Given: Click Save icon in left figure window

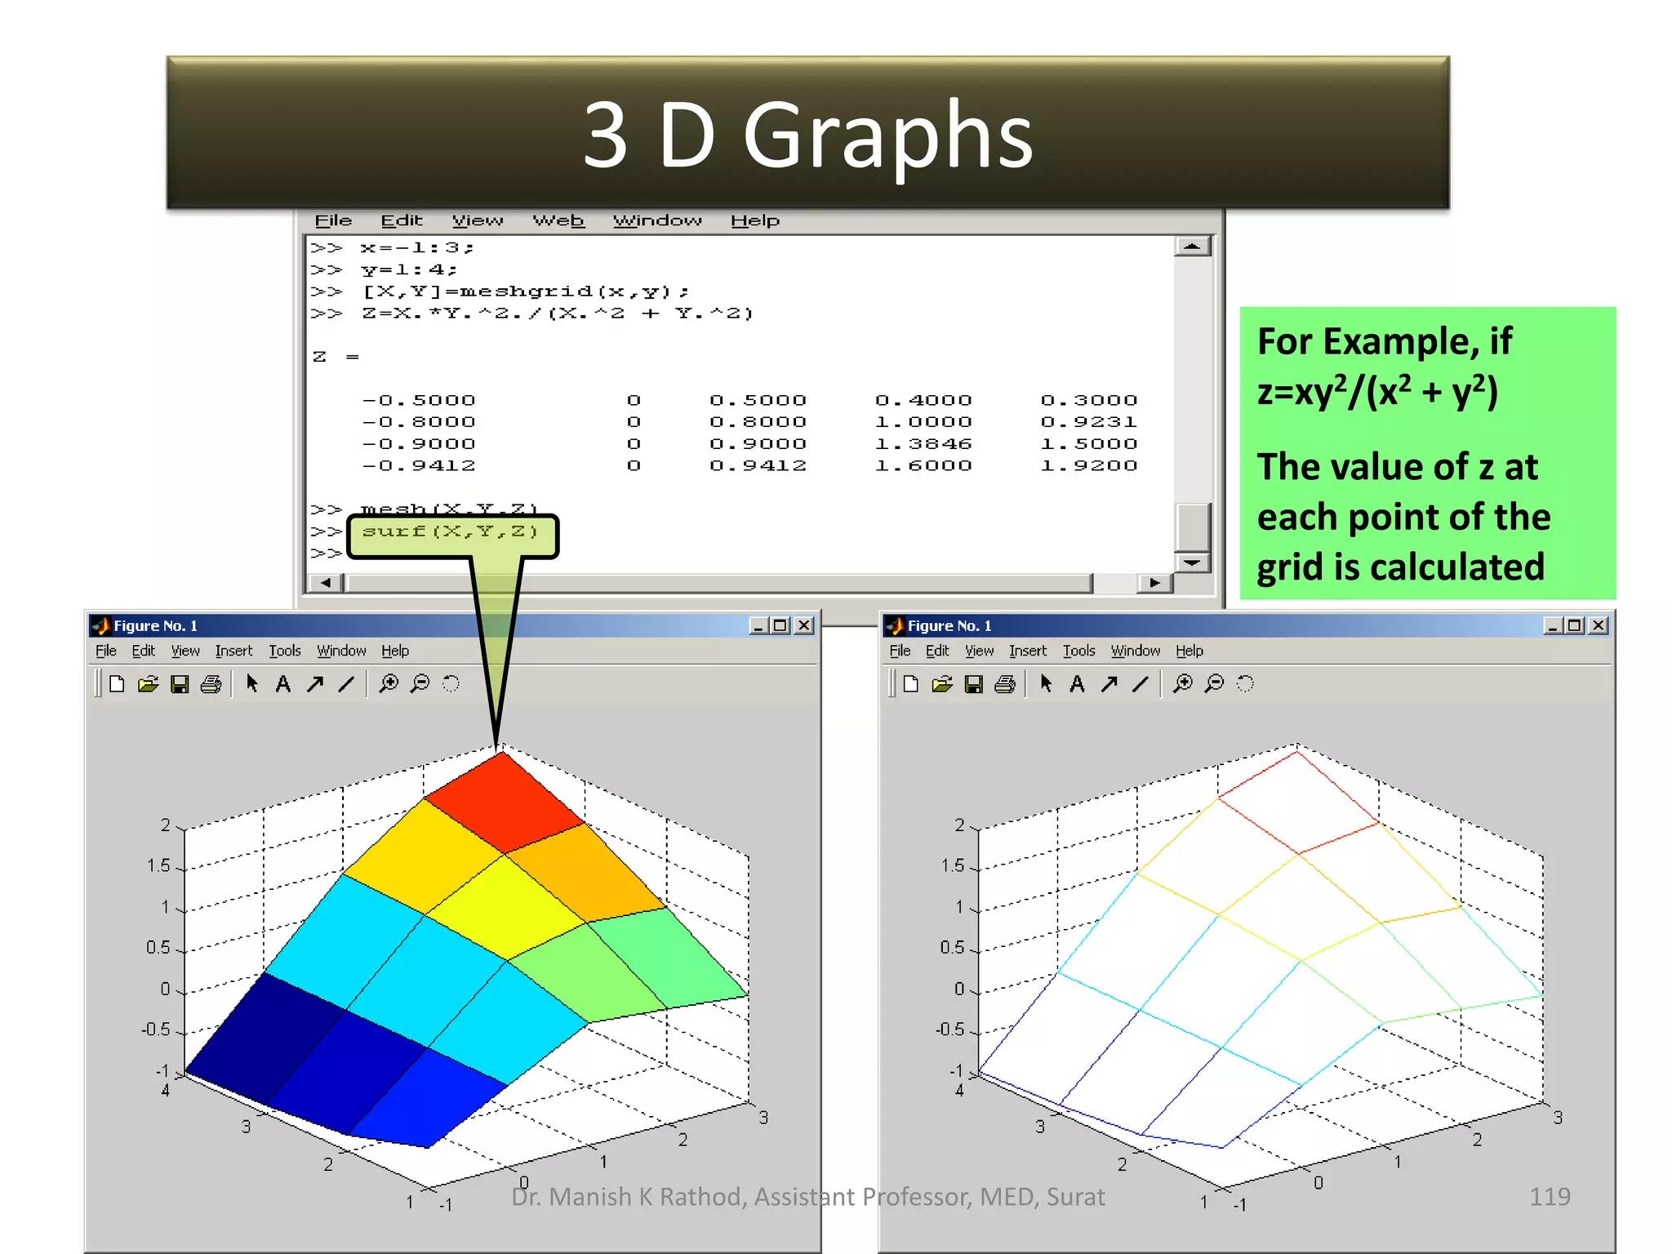Looking at the screenshot, I should [180, 684].
